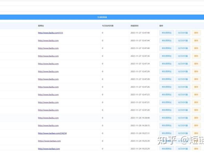Click 修改原网址 in the 12:47:40 row
Screen dimensions: 204x153
(x=167, y=48)
